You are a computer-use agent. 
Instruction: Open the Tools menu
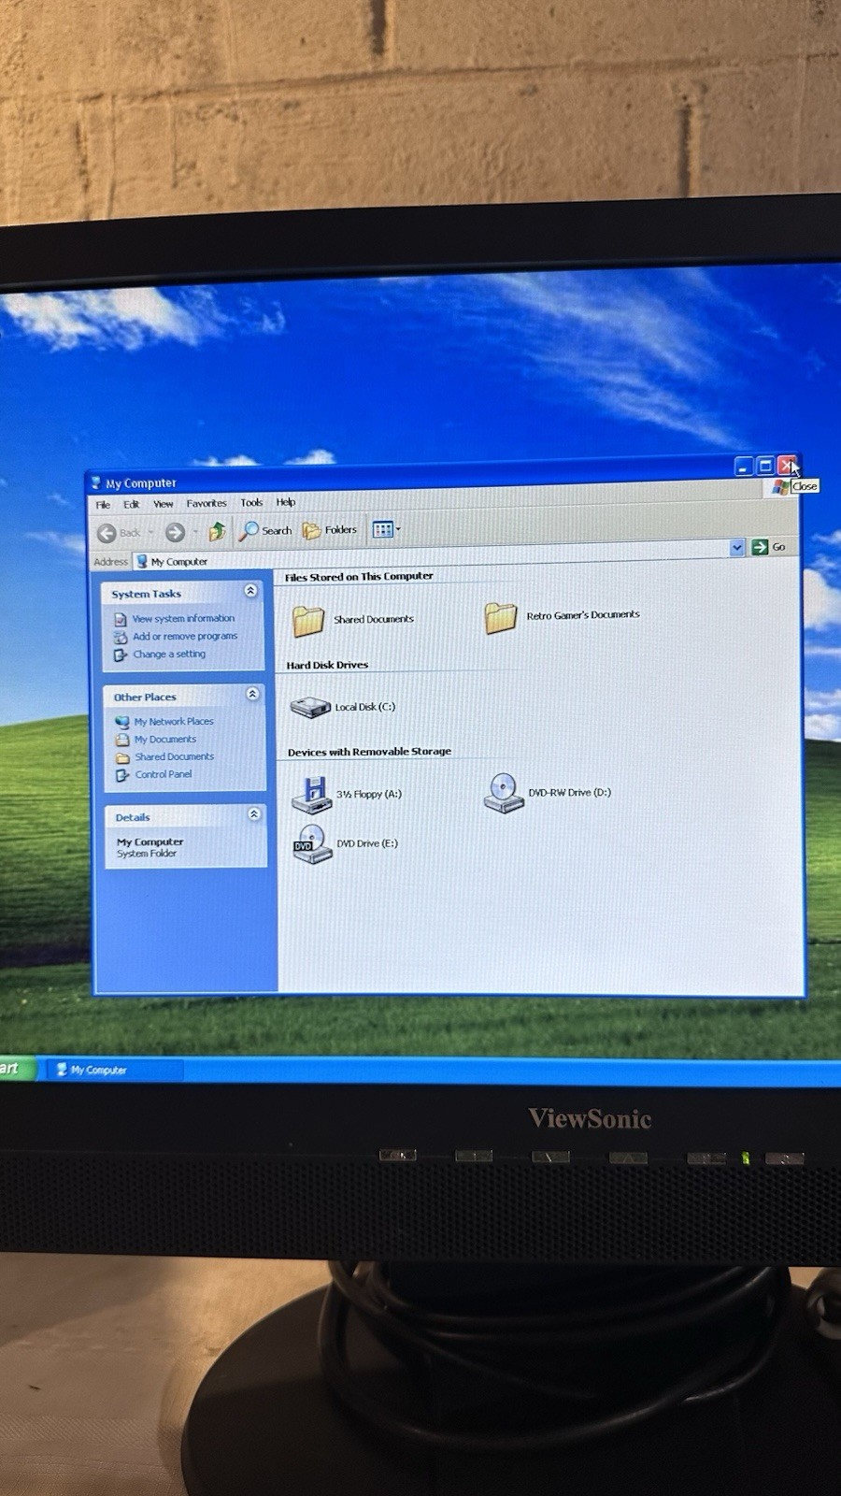point(251,502)
